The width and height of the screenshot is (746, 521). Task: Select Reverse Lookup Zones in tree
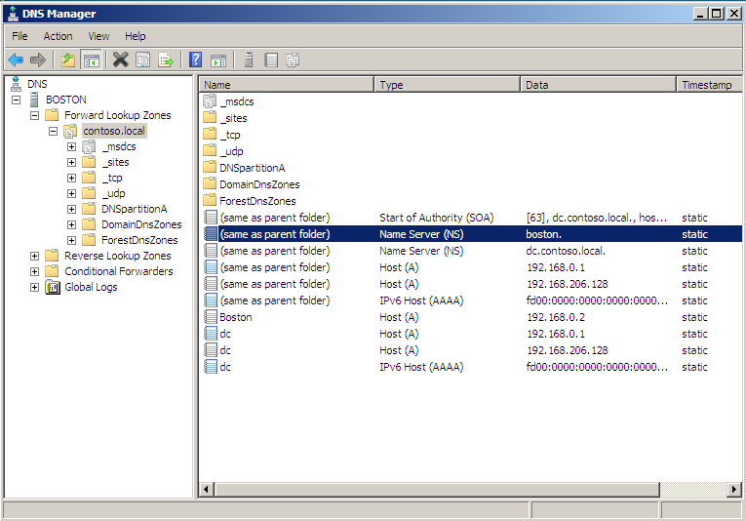click(x=118, y=256)
